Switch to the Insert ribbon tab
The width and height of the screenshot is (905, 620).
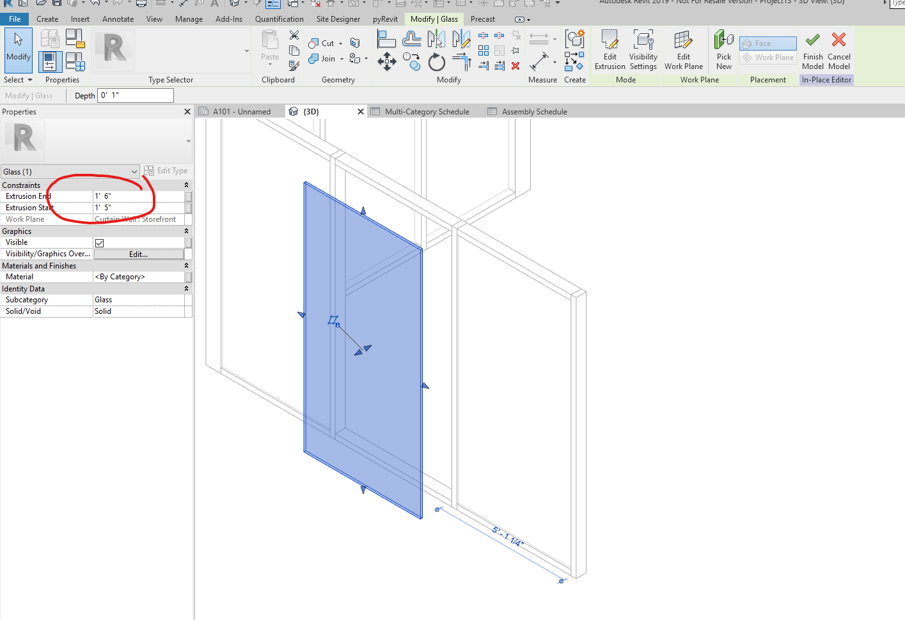pyautogui.click(x=81, y=19)
